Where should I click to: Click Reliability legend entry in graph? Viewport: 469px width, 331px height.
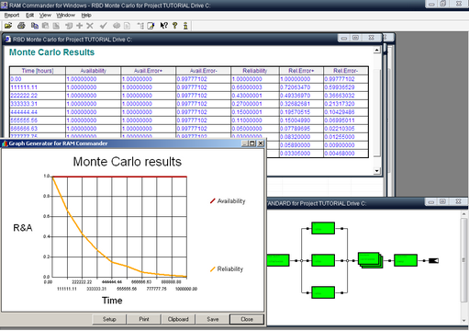pos(227,269)
